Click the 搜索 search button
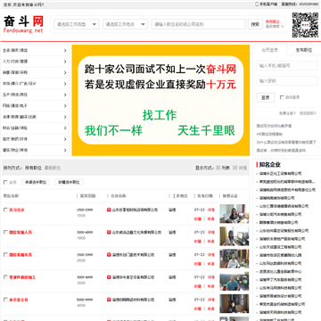This screenshot has height=321, width=321. (255, 24)
